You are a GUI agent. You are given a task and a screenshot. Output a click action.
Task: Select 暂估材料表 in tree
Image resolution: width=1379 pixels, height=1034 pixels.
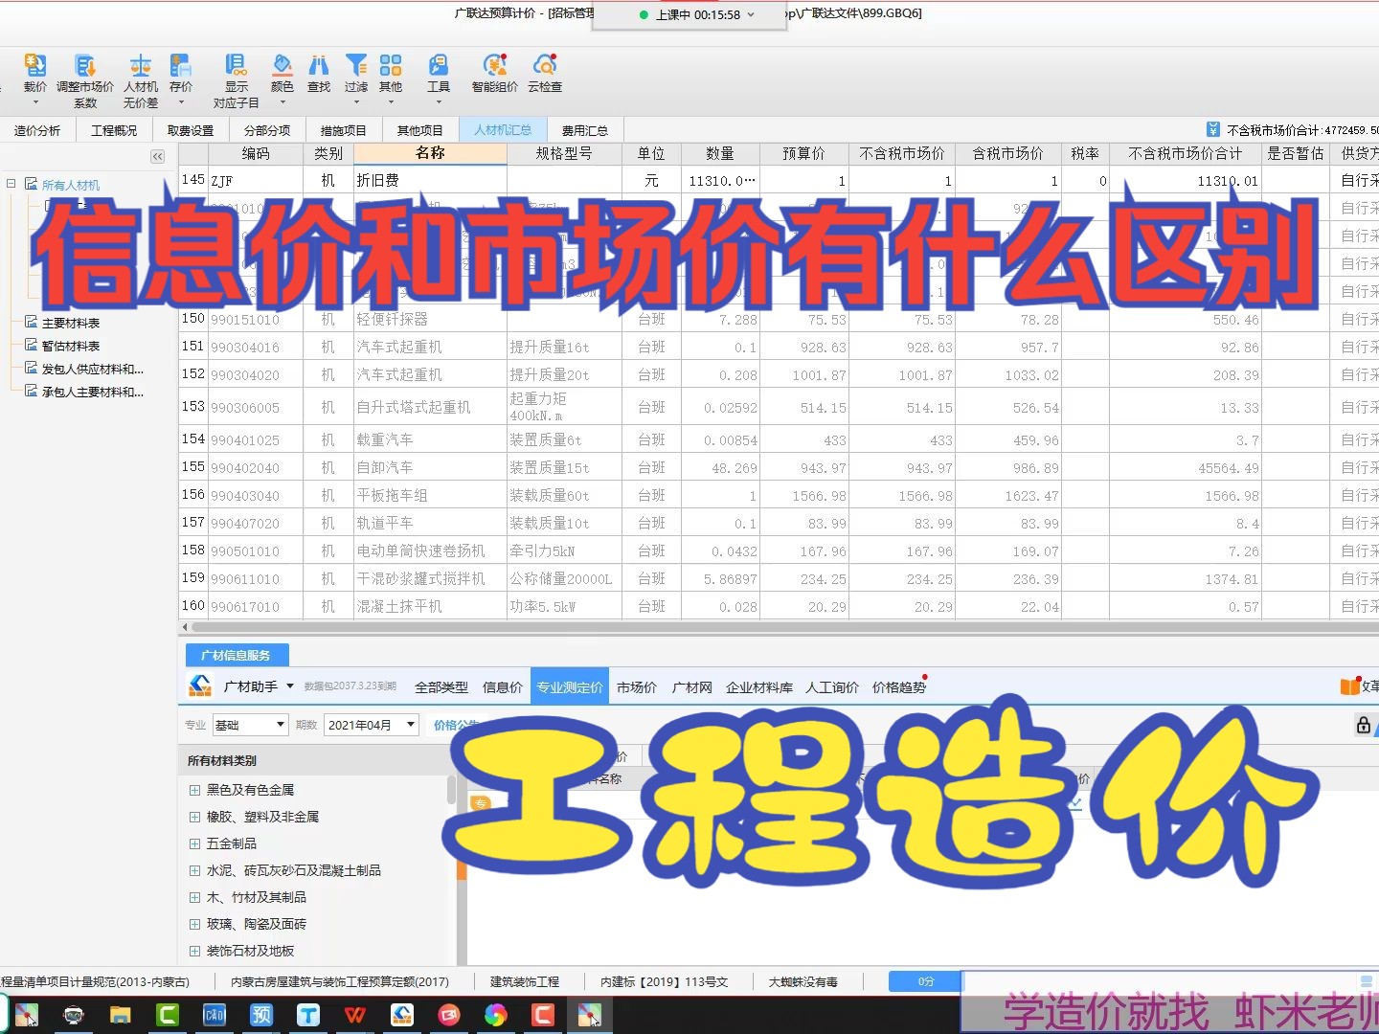(x=71, y=346)
